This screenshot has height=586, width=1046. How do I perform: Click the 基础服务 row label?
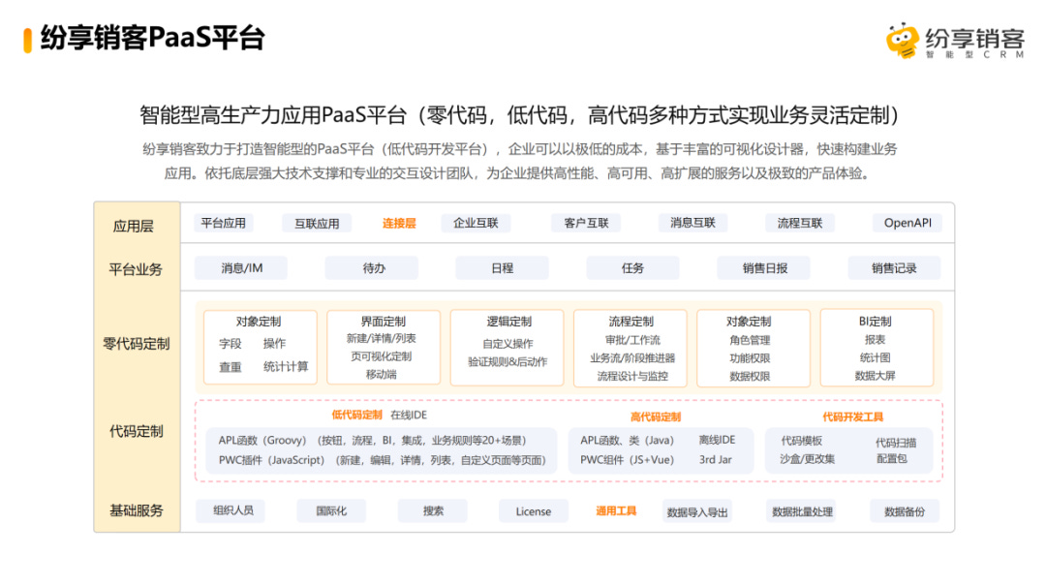(x=137, y=510)
